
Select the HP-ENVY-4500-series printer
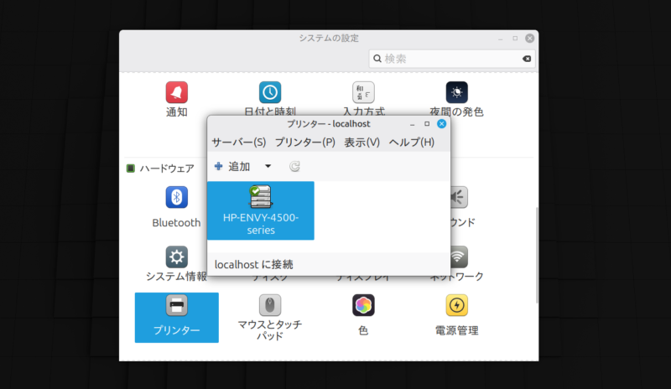(261, 210)
